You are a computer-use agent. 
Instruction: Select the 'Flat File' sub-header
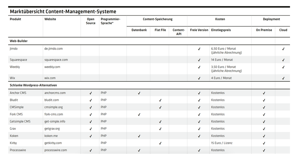(x=160, y=30)
